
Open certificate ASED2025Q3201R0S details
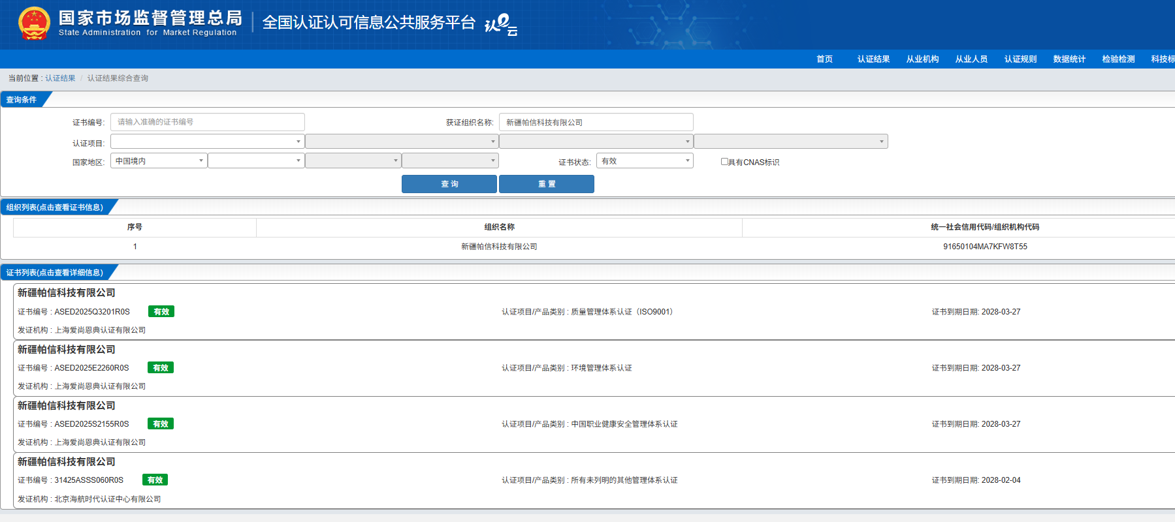point(92,312)
